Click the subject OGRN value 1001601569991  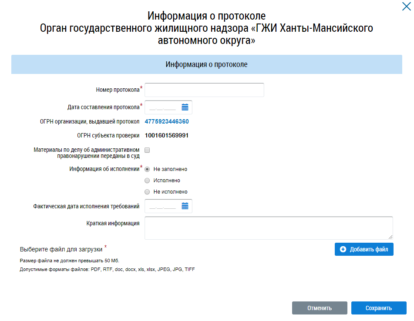click(167, 135)
